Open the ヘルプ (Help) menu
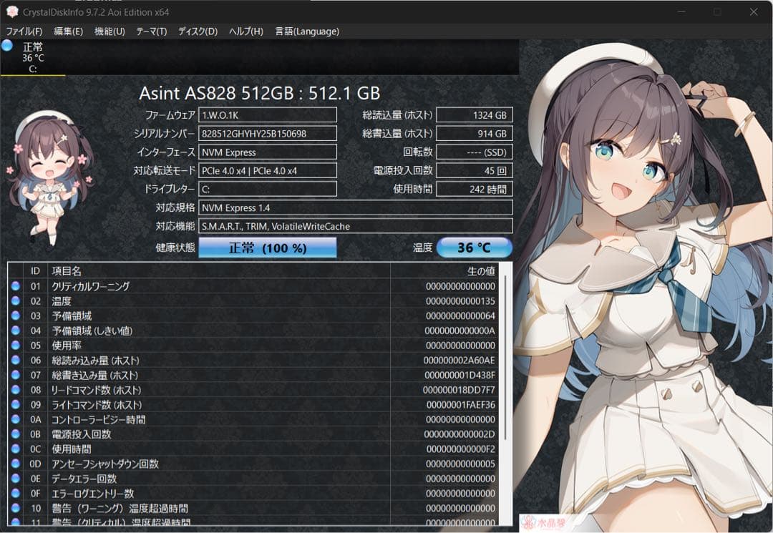773x533 pixels. (244, 31)
